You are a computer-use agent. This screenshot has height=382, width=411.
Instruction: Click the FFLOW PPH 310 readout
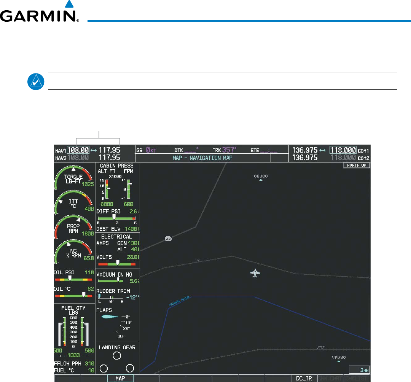74,363
